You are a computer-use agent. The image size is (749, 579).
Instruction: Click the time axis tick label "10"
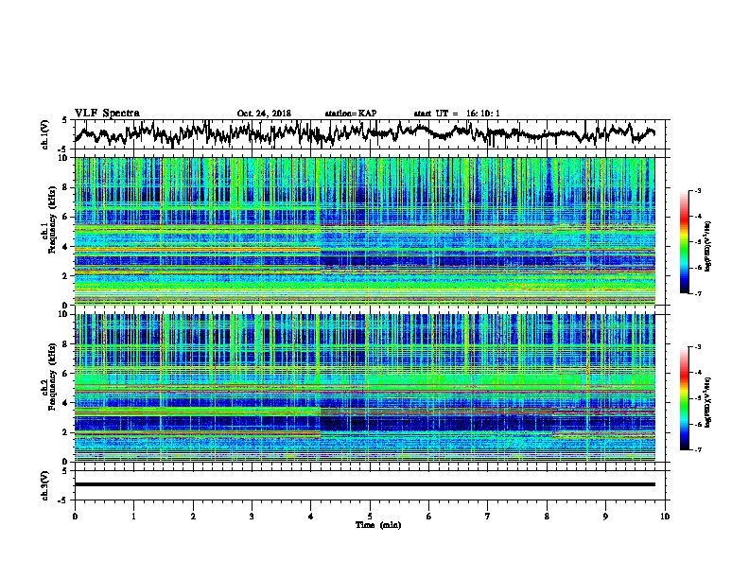(x=665, y=517)
